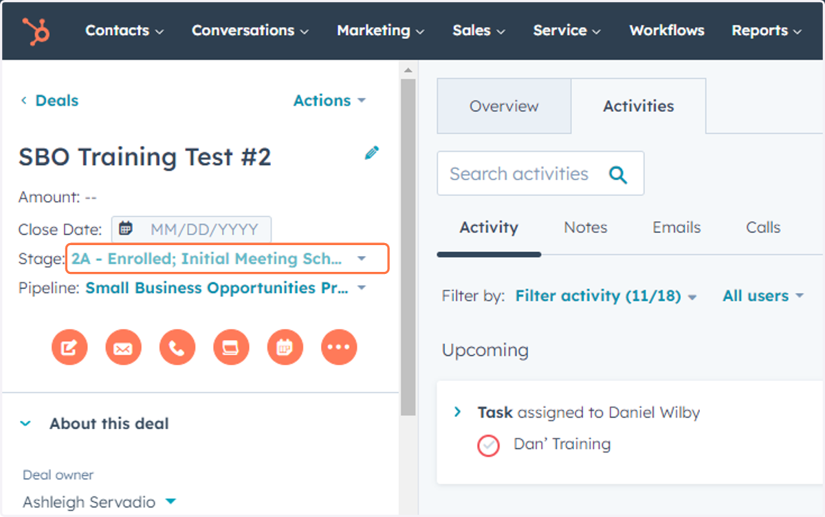Open Filter activity (11/18) dropdown

(606, 296)
